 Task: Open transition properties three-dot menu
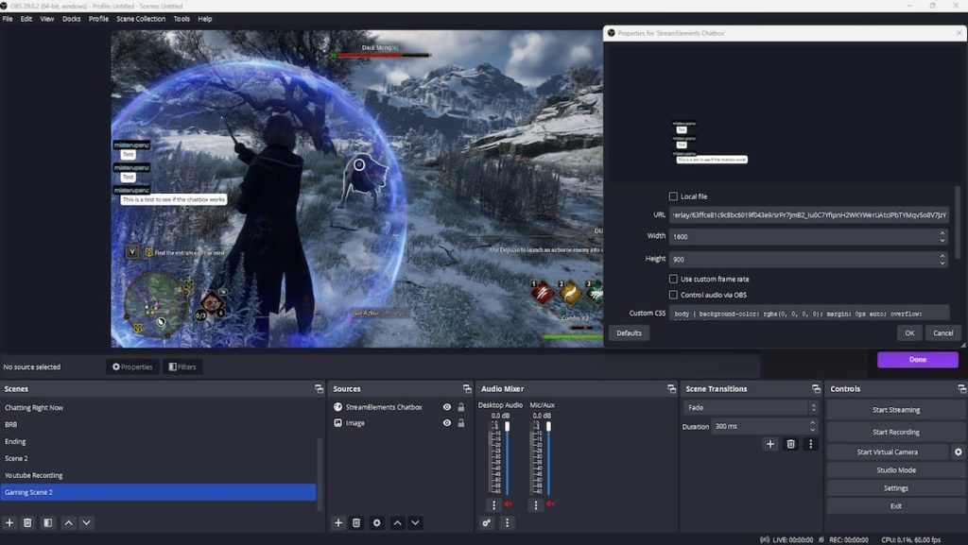click(x=810, y=444)
